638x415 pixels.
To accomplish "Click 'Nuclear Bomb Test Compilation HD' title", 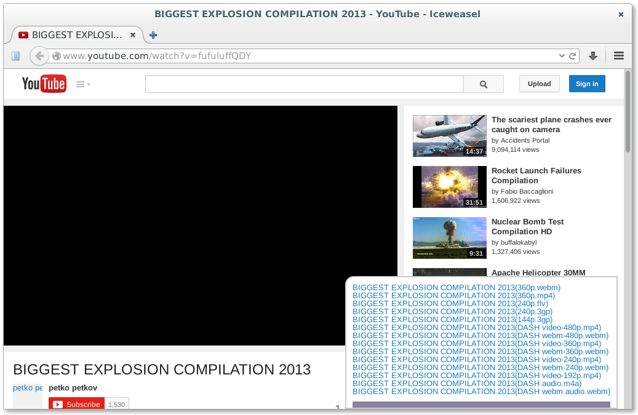I will coord(527,226).
